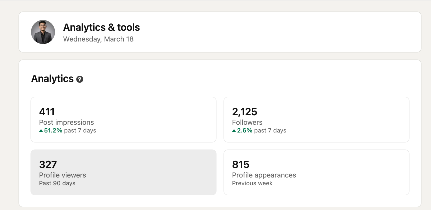Open the Post impressions label
This screenshot has width=431, height=210.
click(x=66, y=122)
